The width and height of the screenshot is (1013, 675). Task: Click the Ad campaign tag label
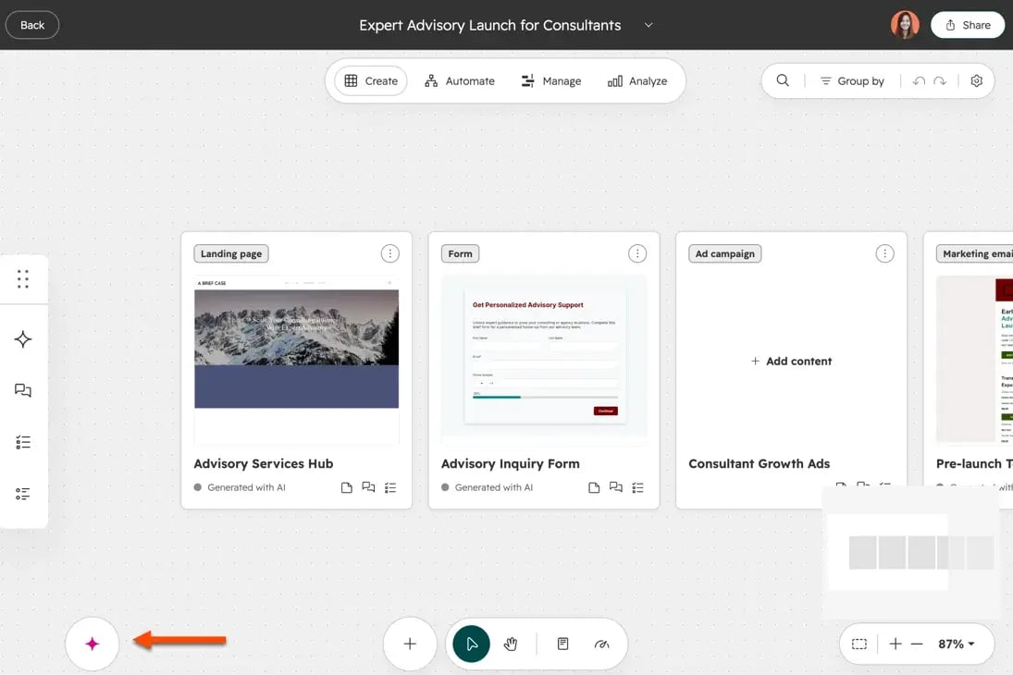coord(725,254)
